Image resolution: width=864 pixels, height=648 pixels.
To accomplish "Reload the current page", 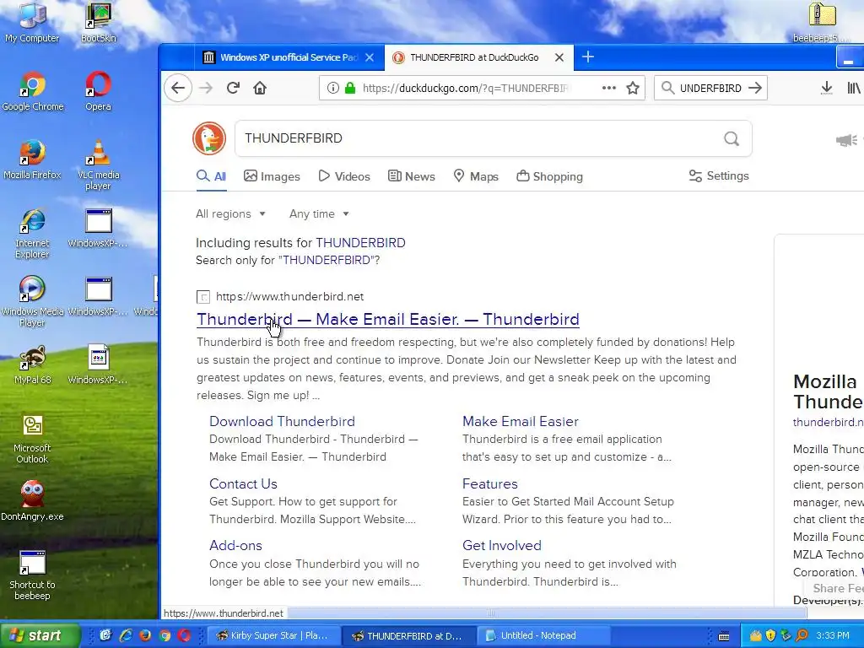I will (233, 88).
